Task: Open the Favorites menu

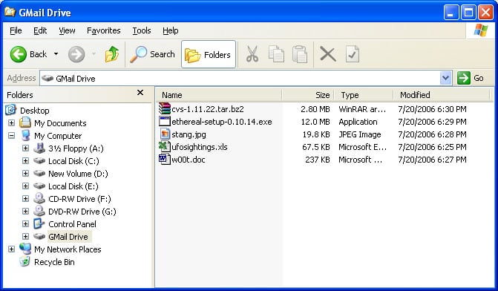Action: tap(104, 30)
